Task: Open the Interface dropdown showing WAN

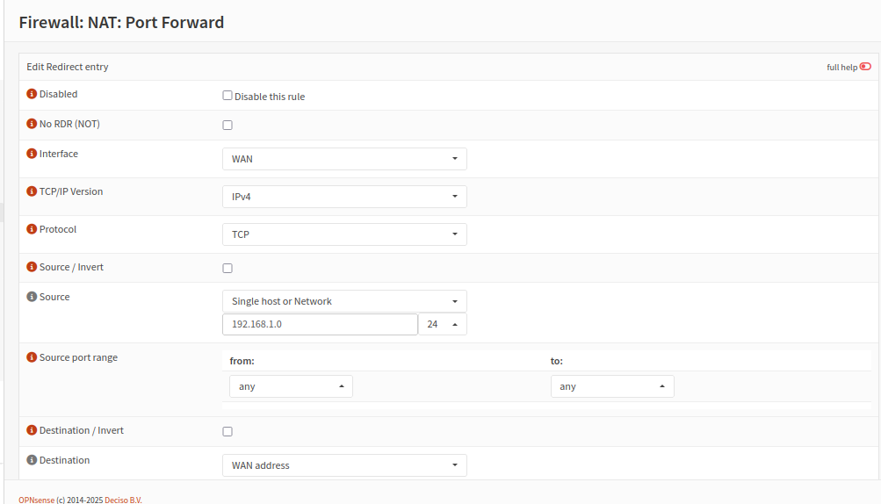Action: [x=343, y=159]
